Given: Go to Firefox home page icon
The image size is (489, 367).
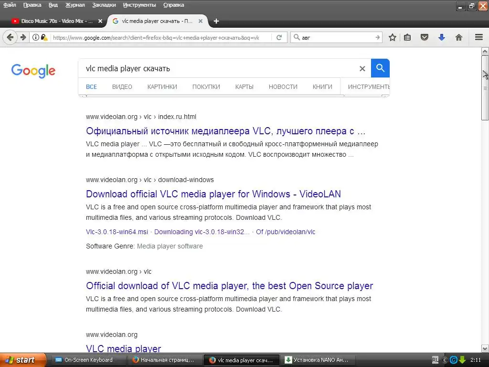Looking at the screenshot, I should coord(459,37).
